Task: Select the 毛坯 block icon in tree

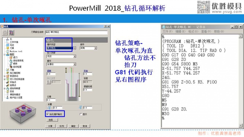Action: [7, 45]
